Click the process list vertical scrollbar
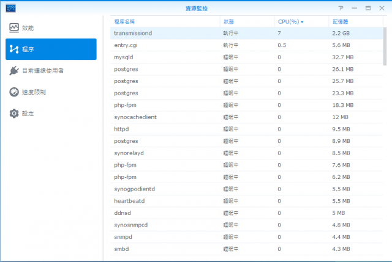 (x=385, y=46)
